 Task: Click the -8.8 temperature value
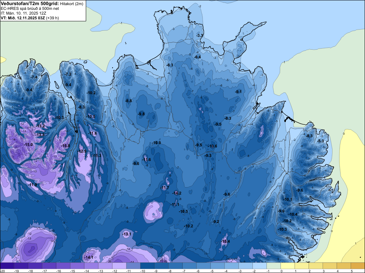(128, 101)
